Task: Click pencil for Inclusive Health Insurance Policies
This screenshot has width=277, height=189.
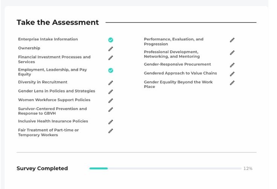Action: pyautogui.click(x=111, y=122)
